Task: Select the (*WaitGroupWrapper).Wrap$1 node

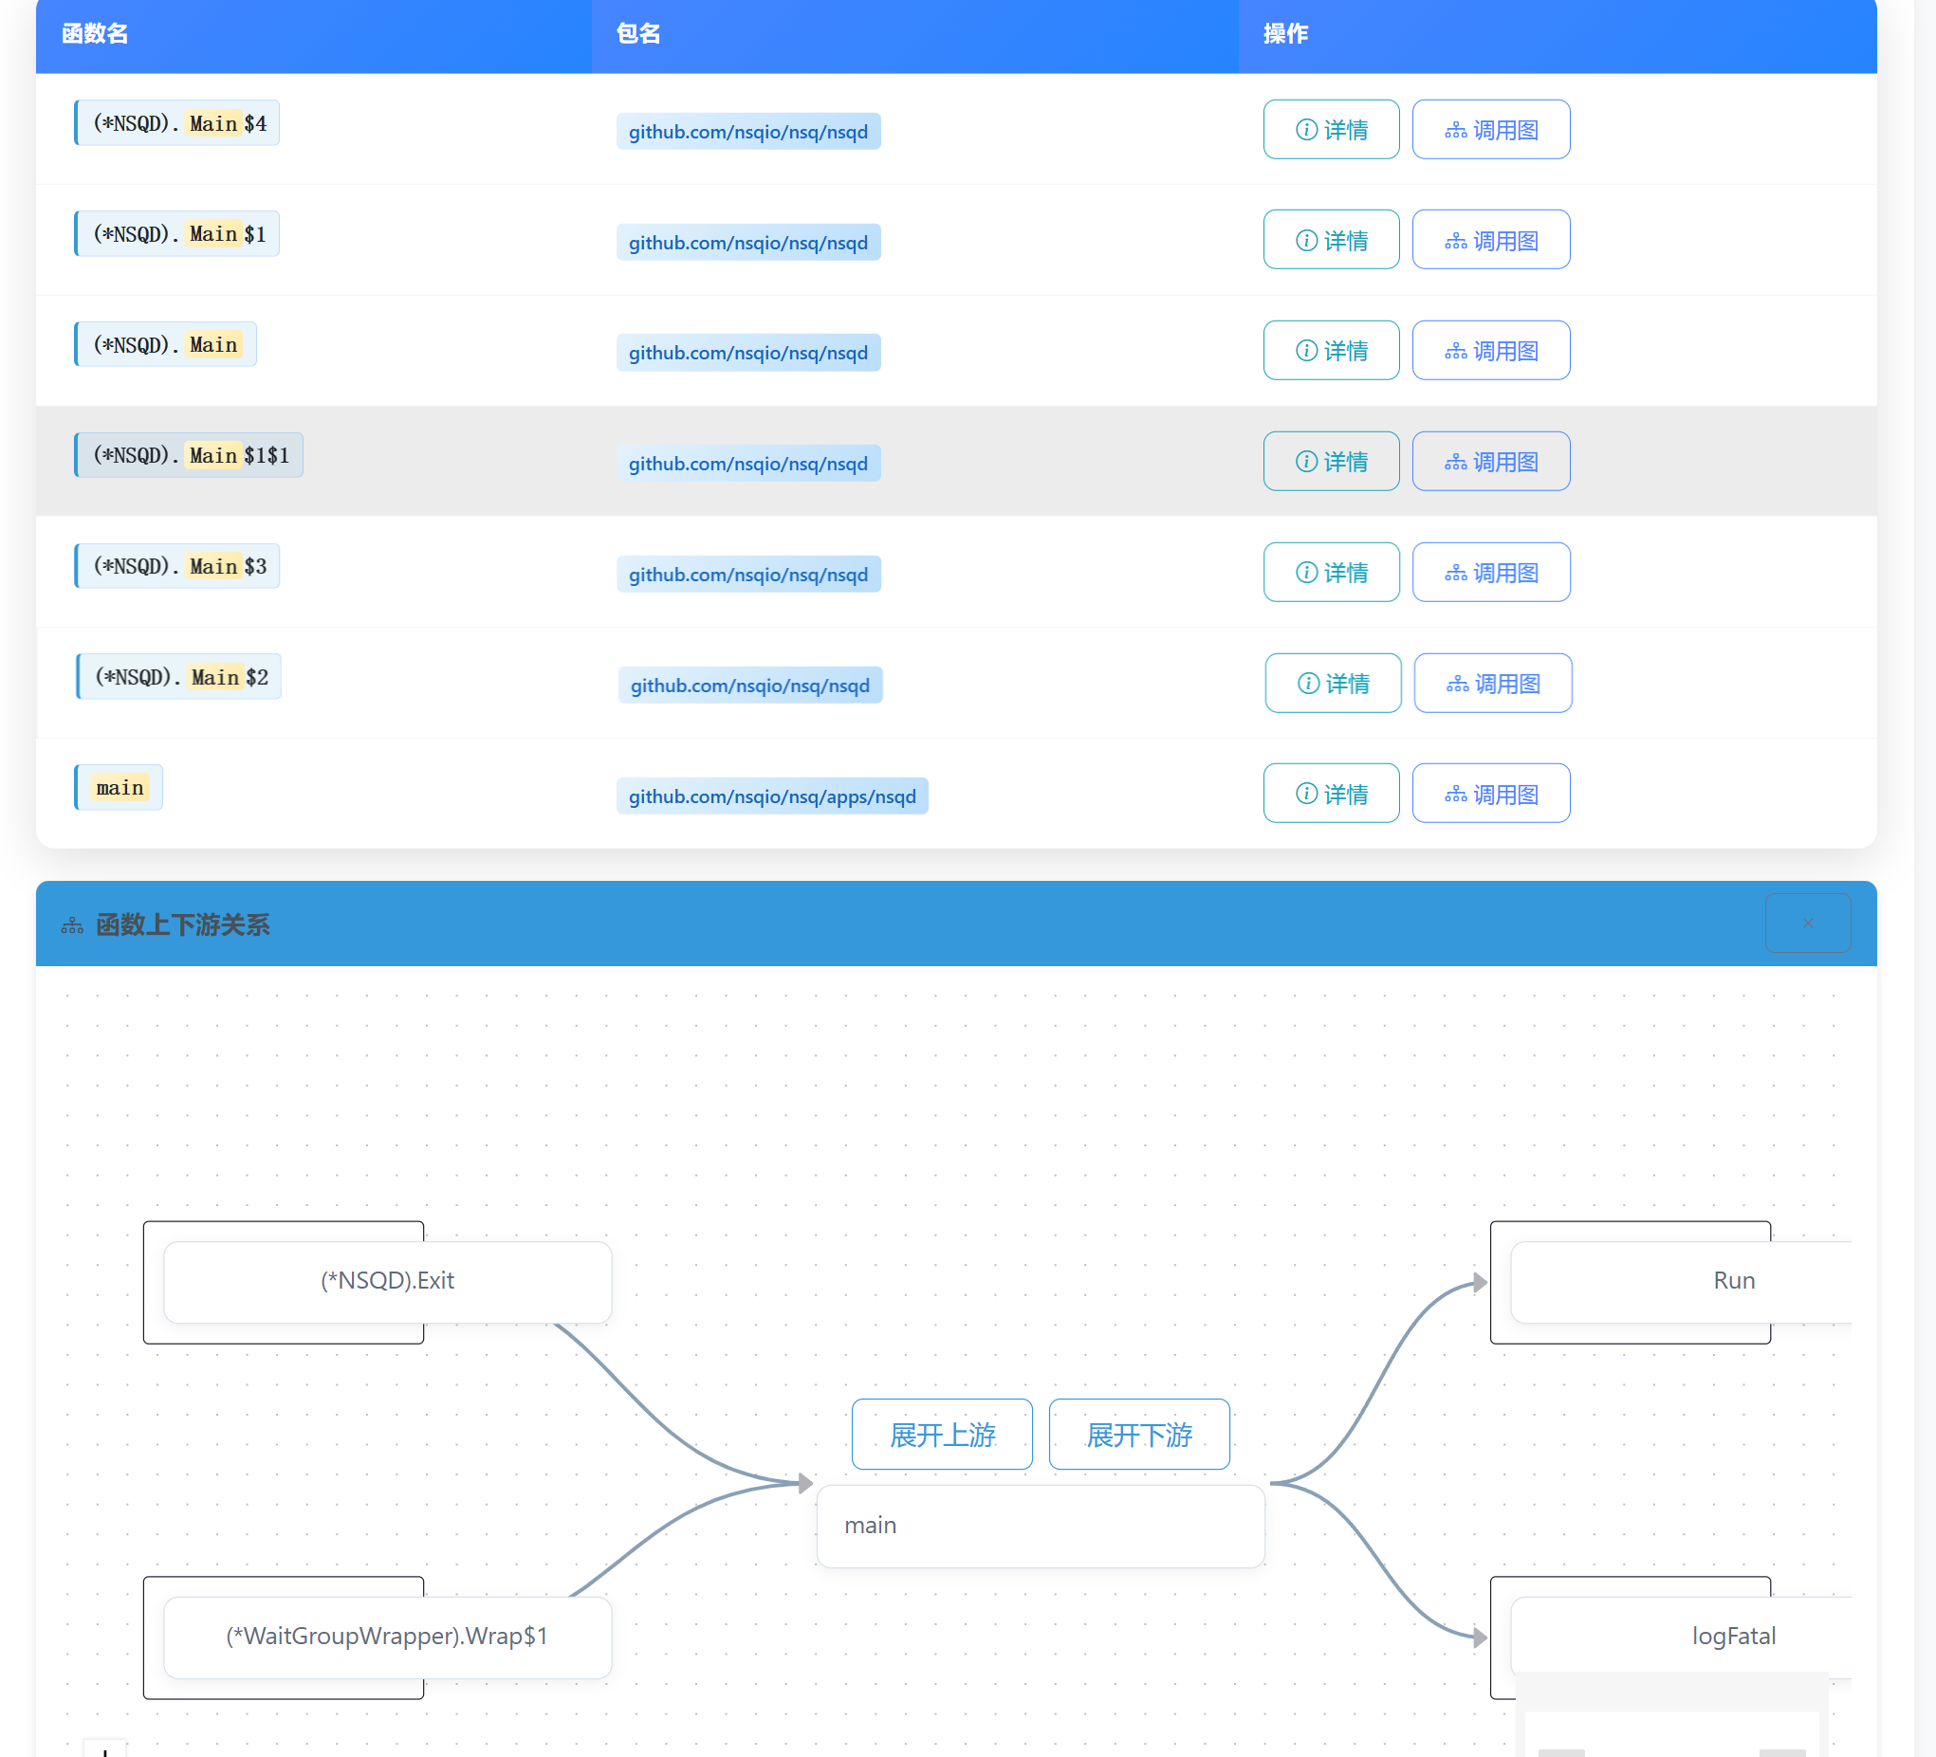Action: pyautogui.click(x=387, y=1636)
